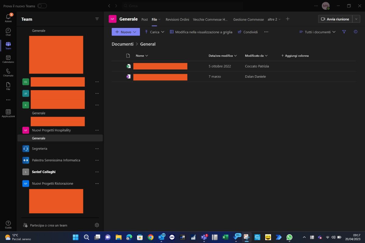Image resolution: width=365 pixels, height=243 pixels.
Task: Apply a filter using the funnel icon
Action: (344, 32)
